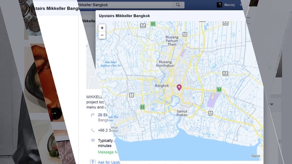
Task: Open the Report link on map
Action: pos(255,156)
